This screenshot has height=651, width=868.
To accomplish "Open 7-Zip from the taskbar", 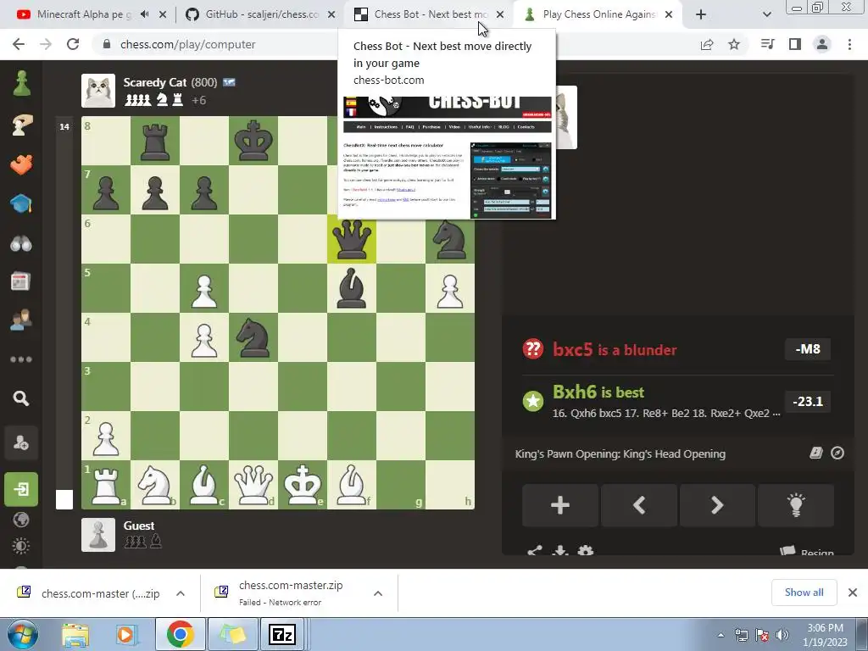I will pyautogui.click(x=281, y=634).
